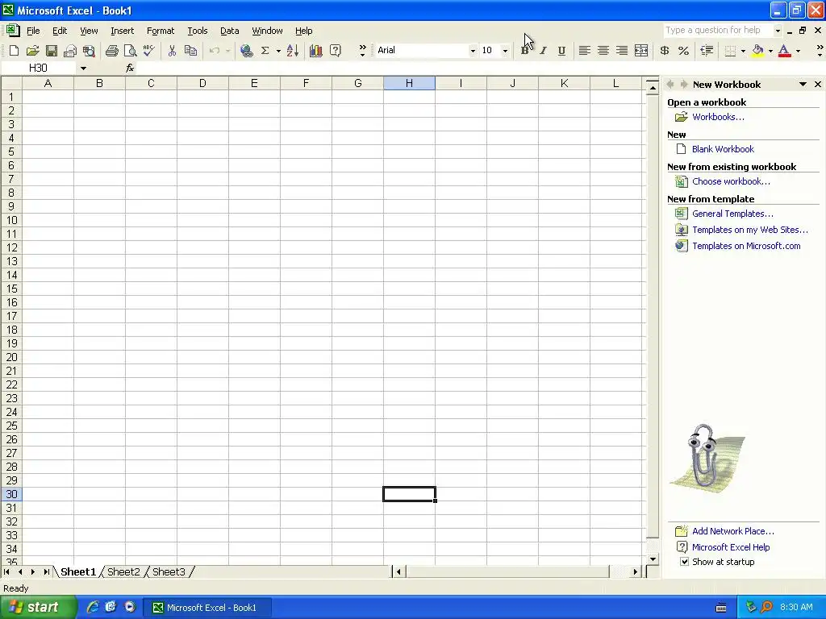
Task: Run the ABC spelling check icon
Action: (x=149, y=51)
